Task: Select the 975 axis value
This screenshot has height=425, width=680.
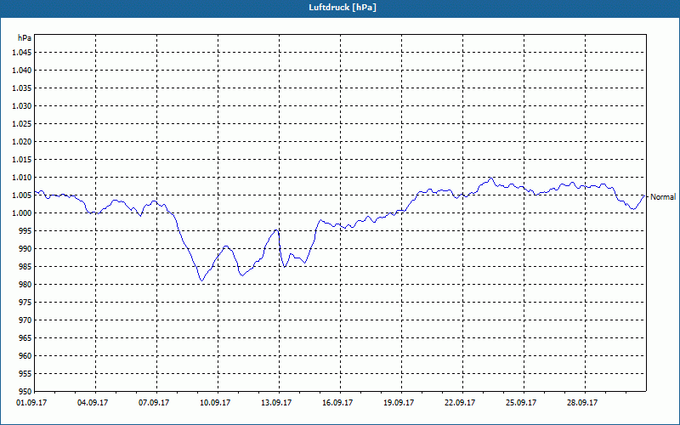Action: click(x=25, y=303)
